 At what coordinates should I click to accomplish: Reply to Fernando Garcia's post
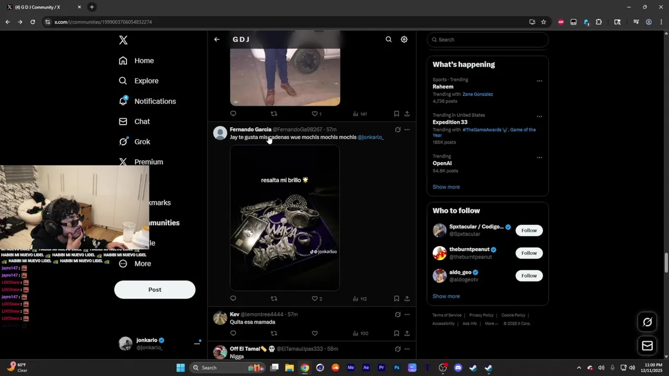(x=233, y=299)
